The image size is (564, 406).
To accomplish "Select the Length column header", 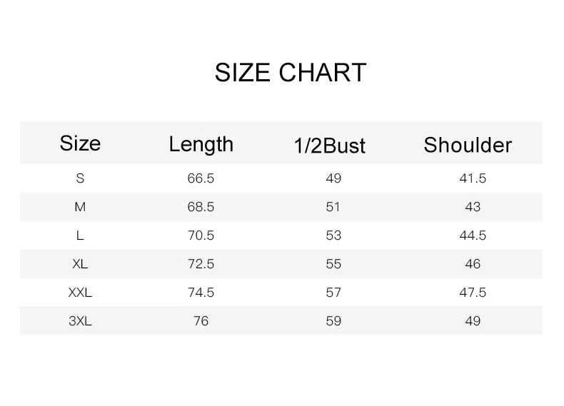I will pos(201,144).
